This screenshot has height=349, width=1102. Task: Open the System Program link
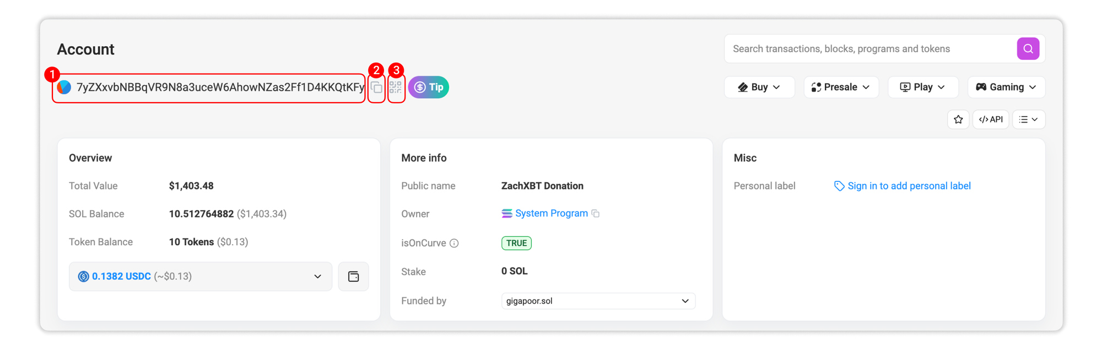[x=551, y=213]
